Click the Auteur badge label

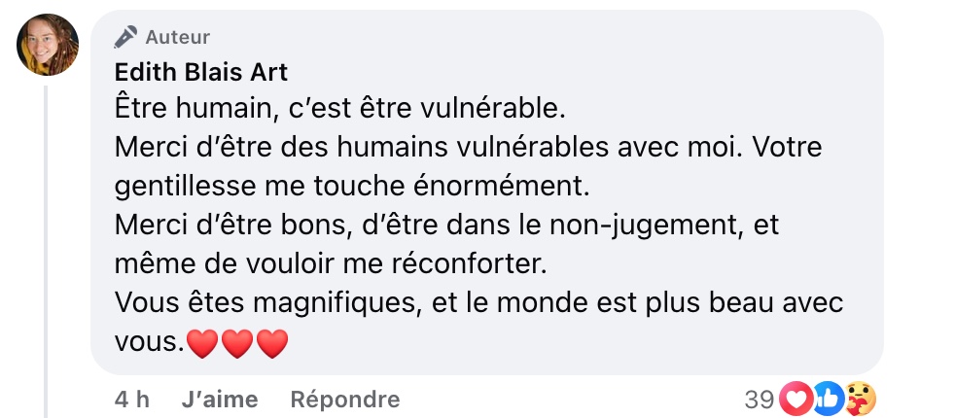(177, 38)
